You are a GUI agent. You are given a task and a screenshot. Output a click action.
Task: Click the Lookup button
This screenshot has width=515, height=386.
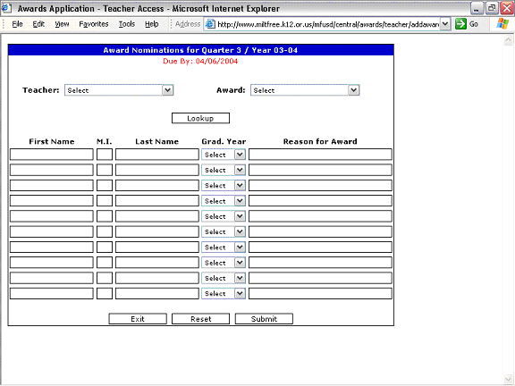200,118
